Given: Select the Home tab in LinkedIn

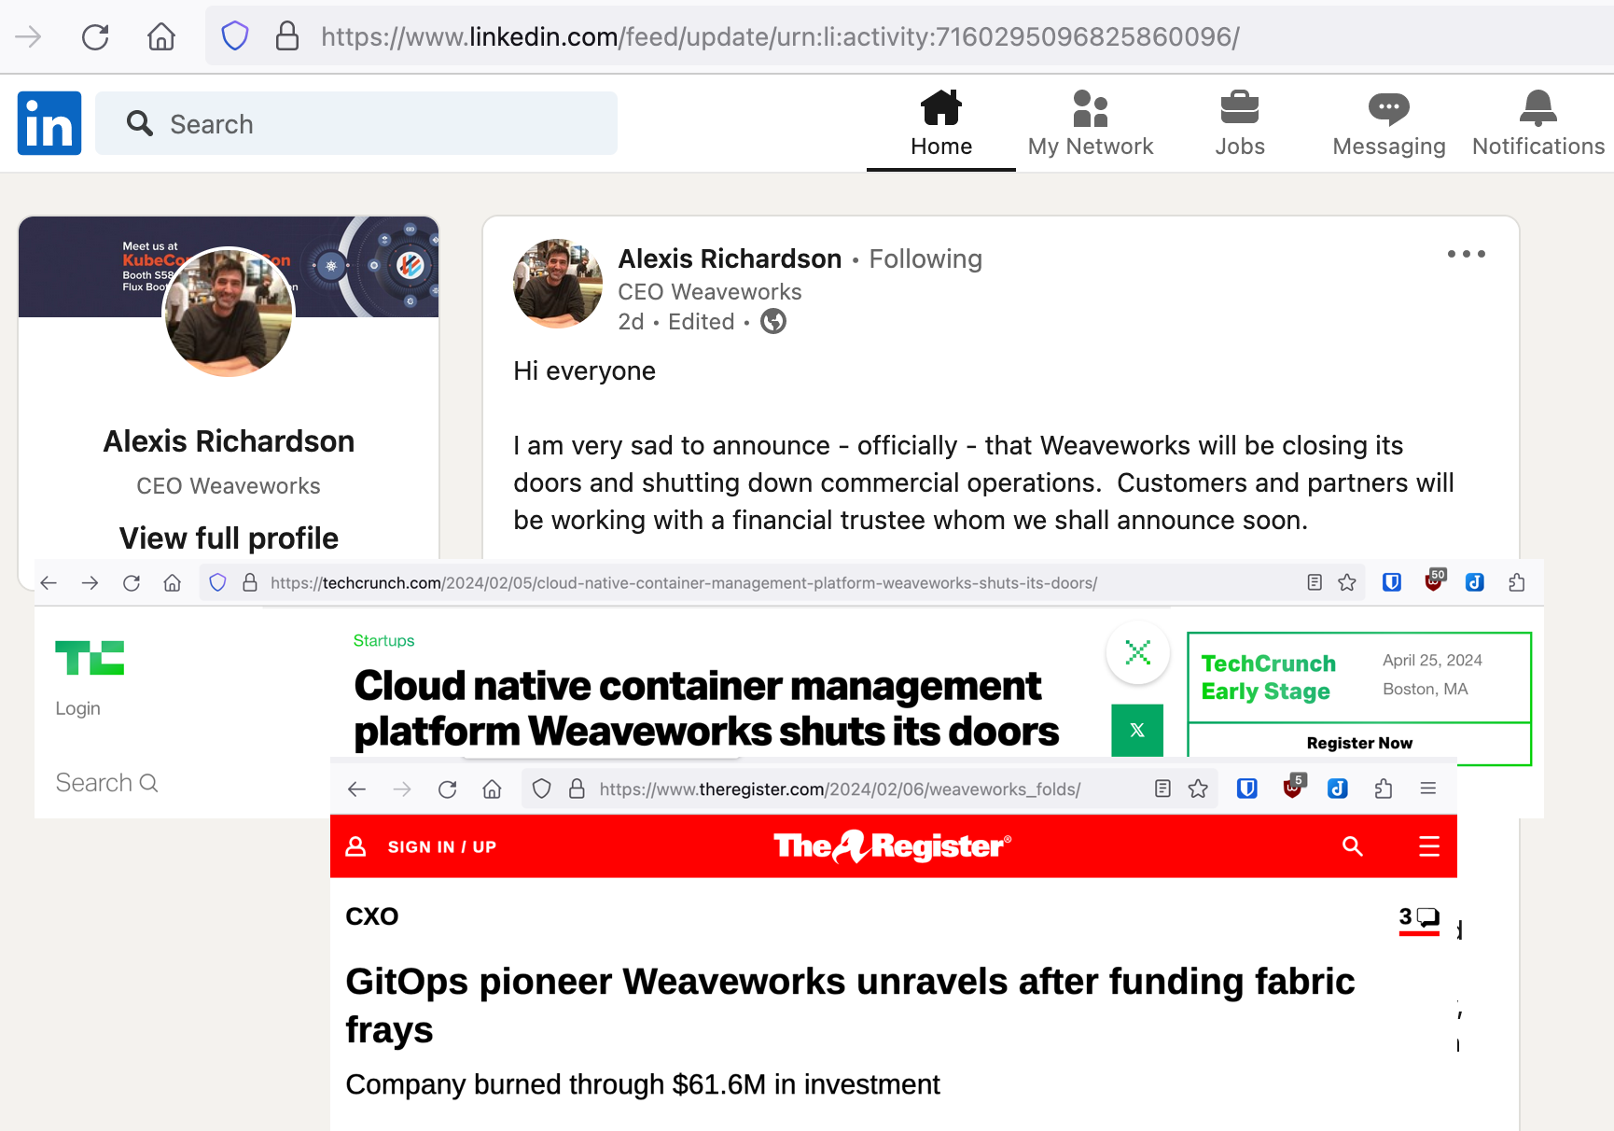Looking at the screenshot, I should tap(940, 123).
